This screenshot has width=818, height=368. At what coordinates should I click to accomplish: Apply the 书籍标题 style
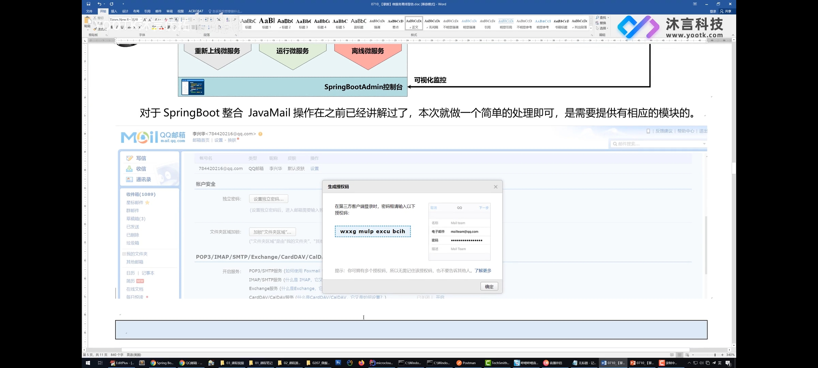[561, 23]
